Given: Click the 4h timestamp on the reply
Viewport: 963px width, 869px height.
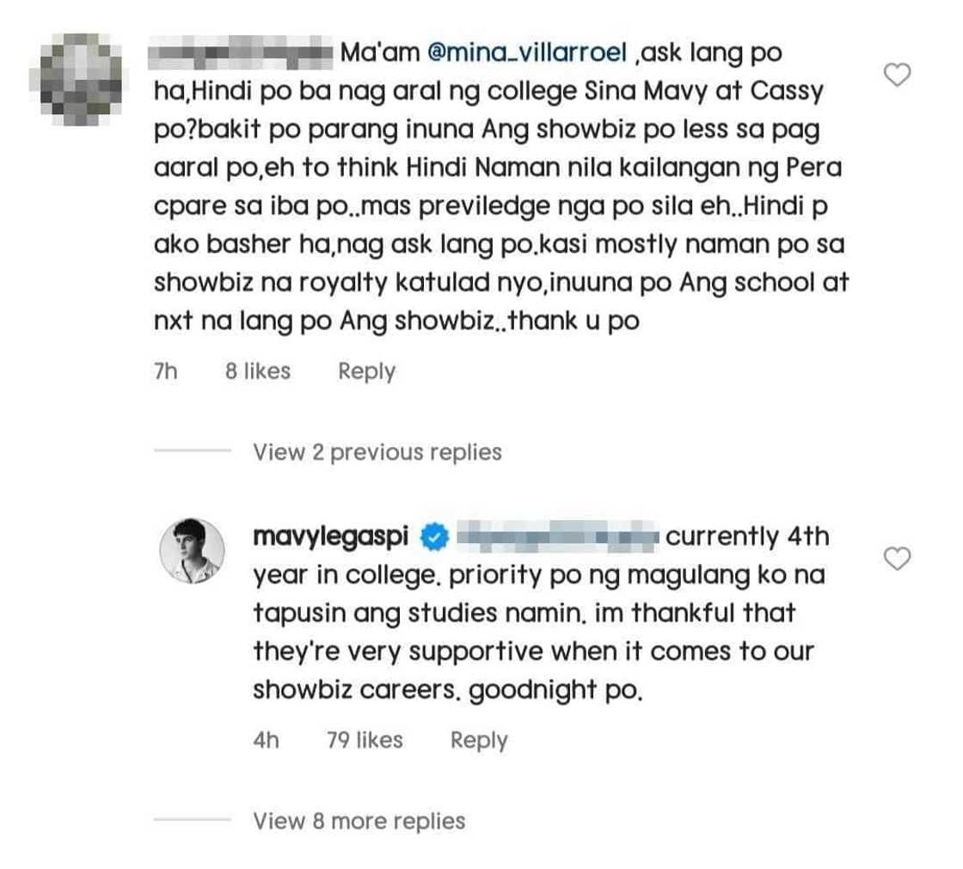Looking at the screenshot, I should tap(267, 740).
